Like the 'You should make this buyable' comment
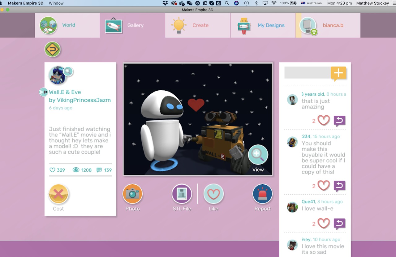396x257 pixels. click(x=324, y=186)
